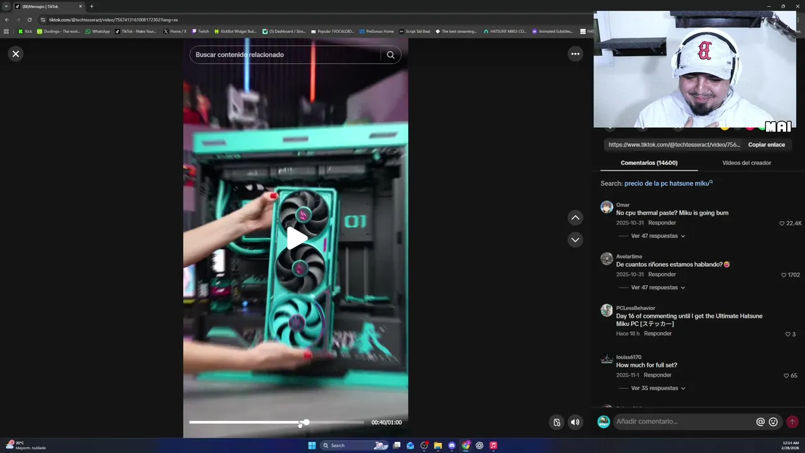Open File Explorer from the taskbar
Viewport: 805px width, 453px height.
point(438,445)
